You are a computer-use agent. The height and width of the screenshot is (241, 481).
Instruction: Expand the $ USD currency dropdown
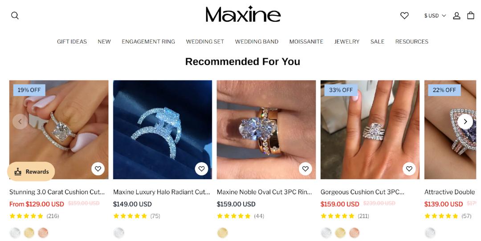click(435, 16)
